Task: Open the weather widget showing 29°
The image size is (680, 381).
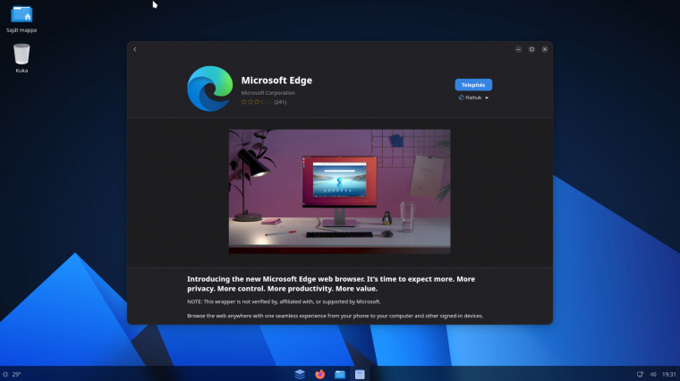Action: pyautogui.click(x=13, y=374)
